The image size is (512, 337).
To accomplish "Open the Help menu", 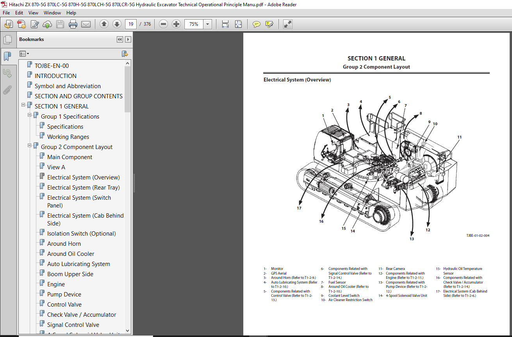I will pos(71,13).
